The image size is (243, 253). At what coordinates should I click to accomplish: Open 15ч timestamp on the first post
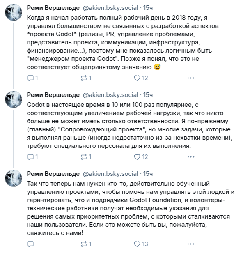pyautogui.click(x=148, y=8)
